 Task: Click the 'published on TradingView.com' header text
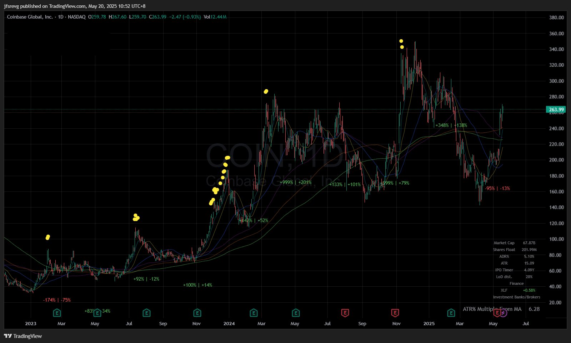pyautogui.click(x=53, y=6)
